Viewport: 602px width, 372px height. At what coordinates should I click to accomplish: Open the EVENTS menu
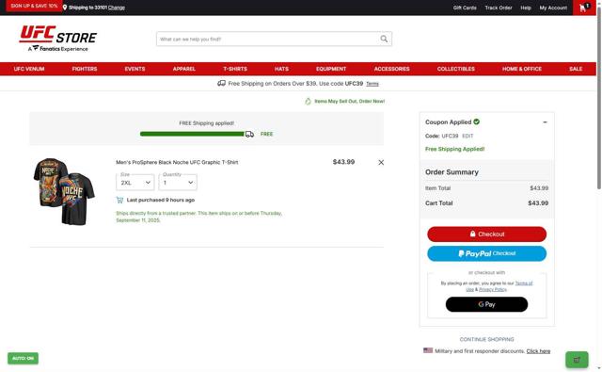[135, 69]
